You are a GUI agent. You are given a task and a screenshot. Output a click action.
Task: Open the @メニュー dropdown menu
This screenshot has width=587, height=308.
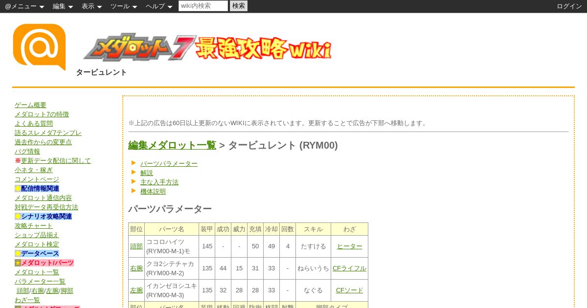[x=24, y=6]
